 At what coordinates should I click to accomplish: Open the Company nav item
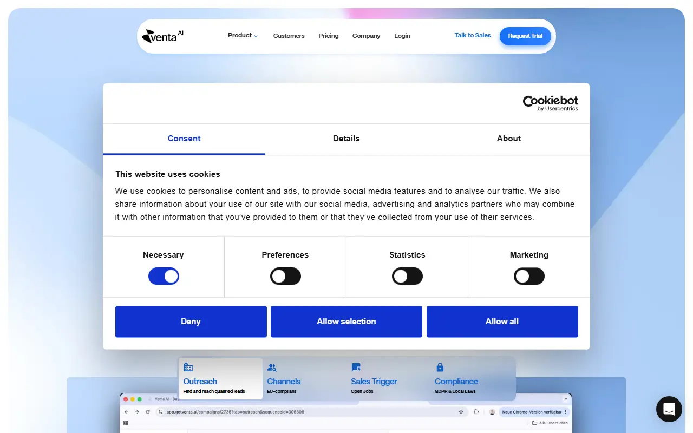pos(367,36)
